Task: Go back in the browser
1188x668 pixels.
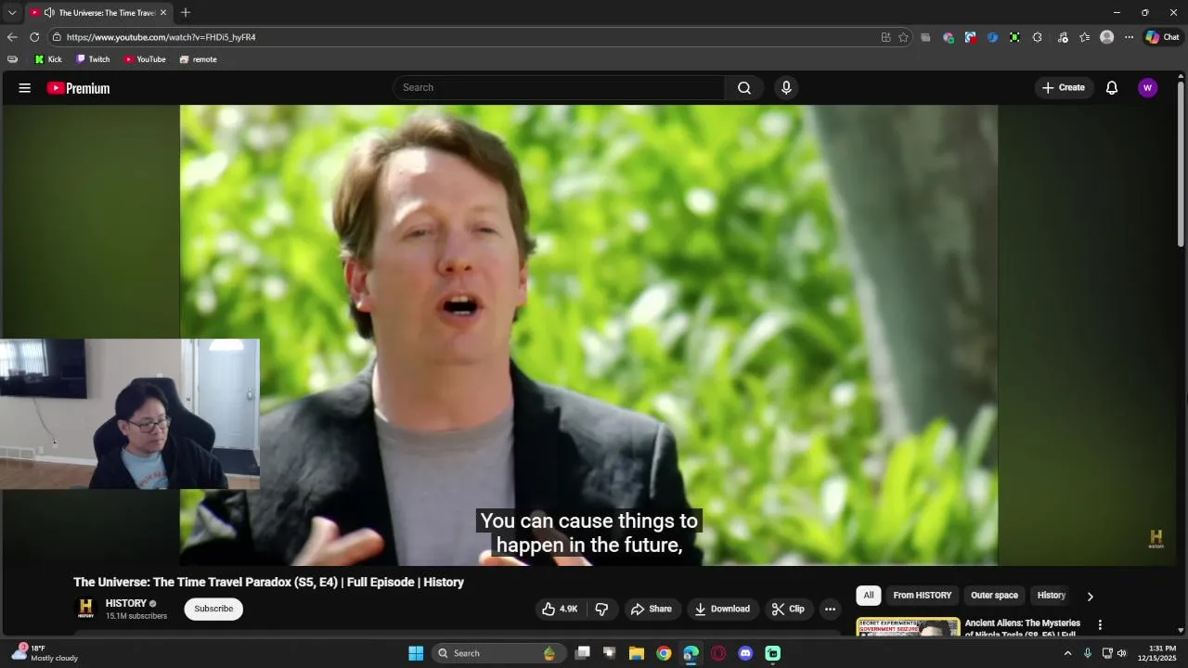Action: [12, 37]
